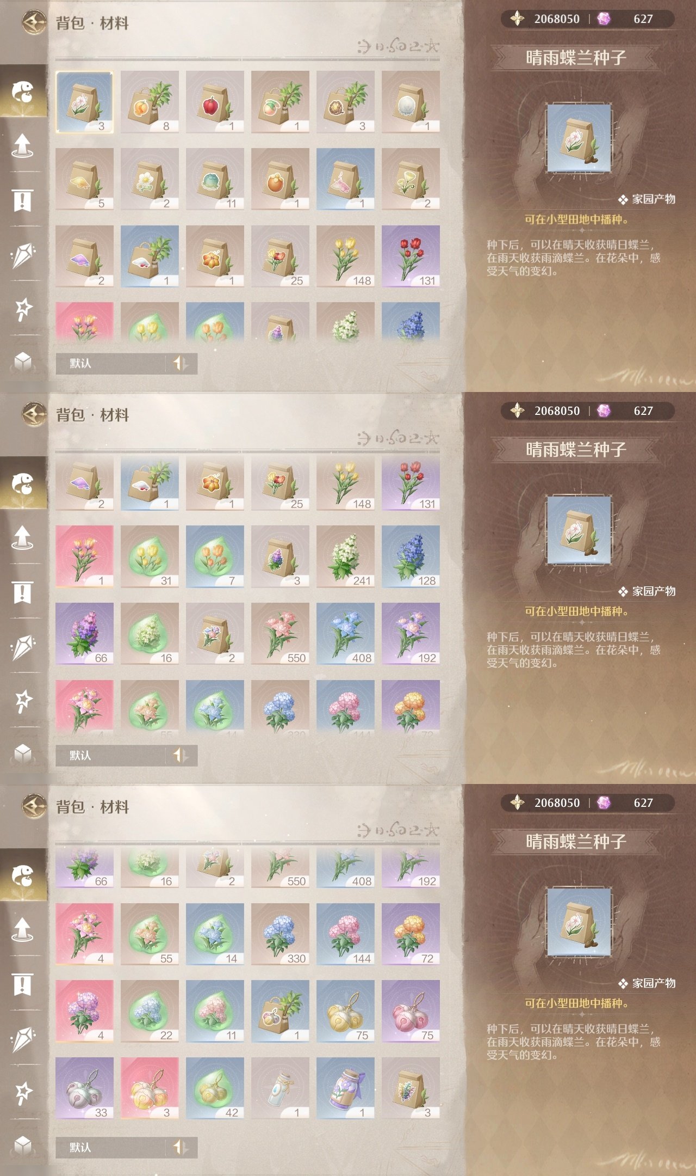Click the seed preview image in bottom detail panel
696x1176 pixels.
tap(579, 922)
